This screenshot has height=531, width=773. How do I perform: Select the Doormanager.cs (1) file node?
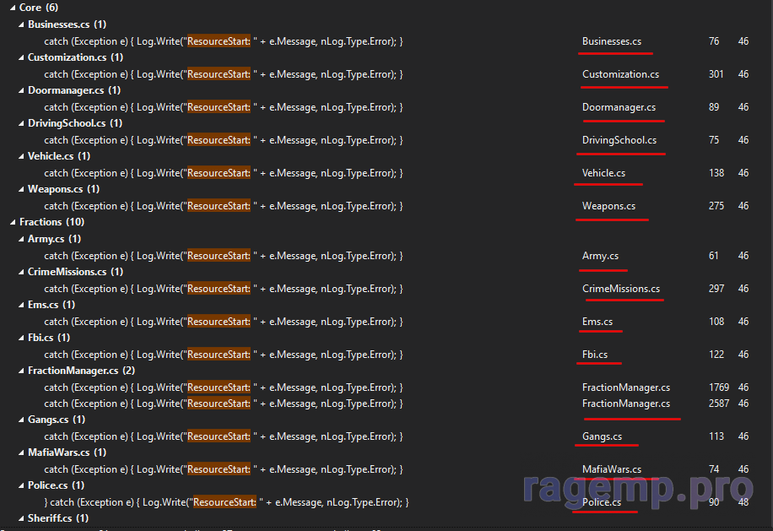click(x=73, y=90)
